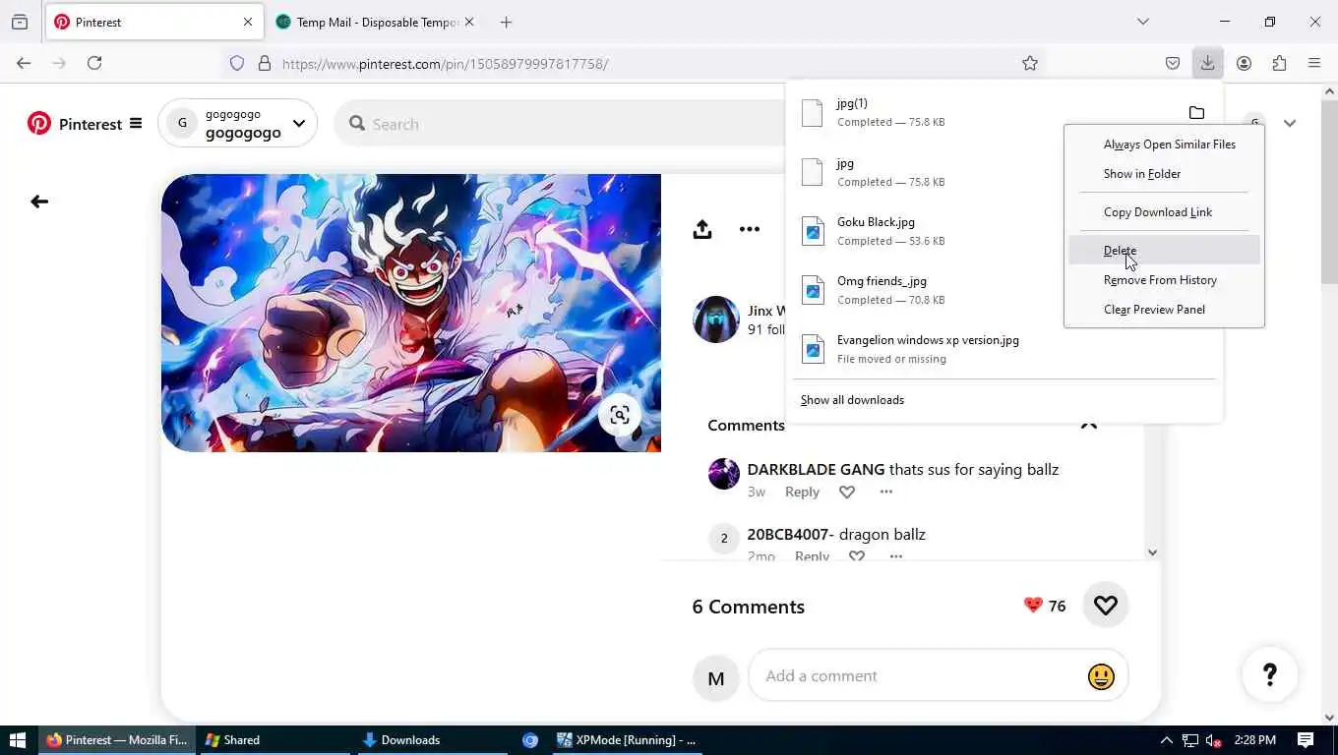Open the Luffy pin image
The image size is (1338, 755).
tap(411, 313)
